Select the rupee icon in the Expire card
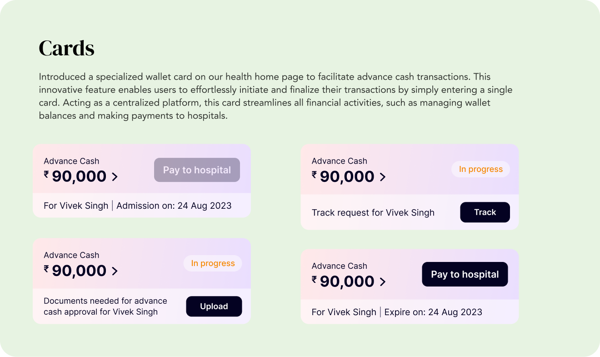 click(315, 279)
